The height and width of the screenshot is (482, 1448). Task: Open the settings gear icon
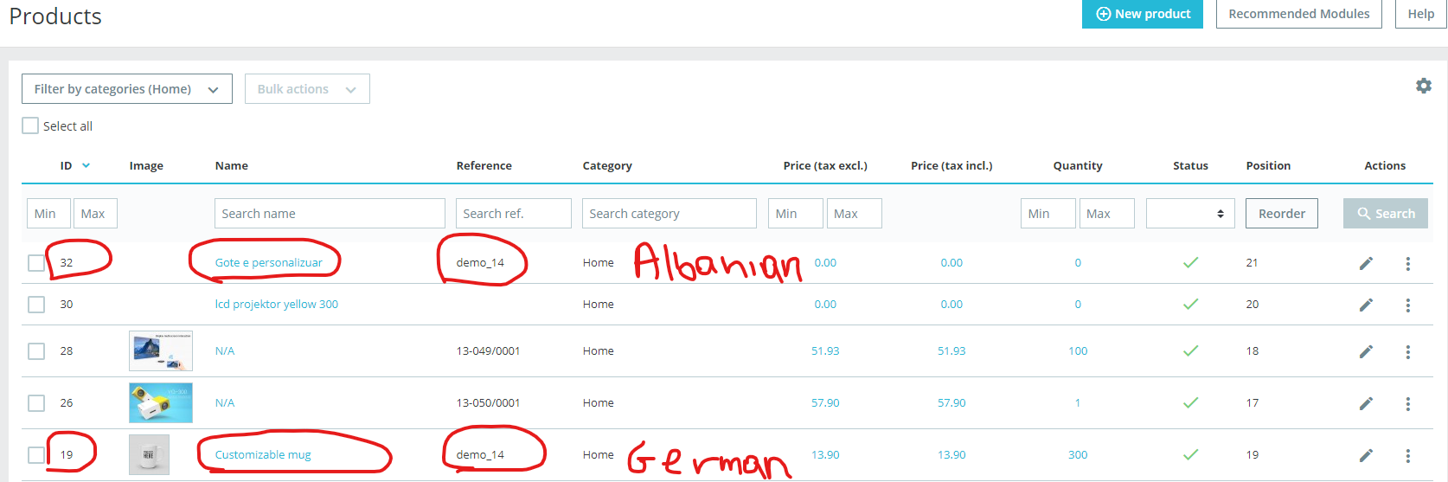click(x=1423, y=86)
